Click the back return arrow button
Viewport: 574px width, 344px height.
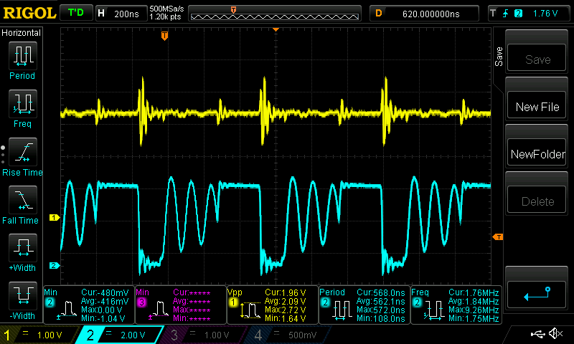click(537, 295)
